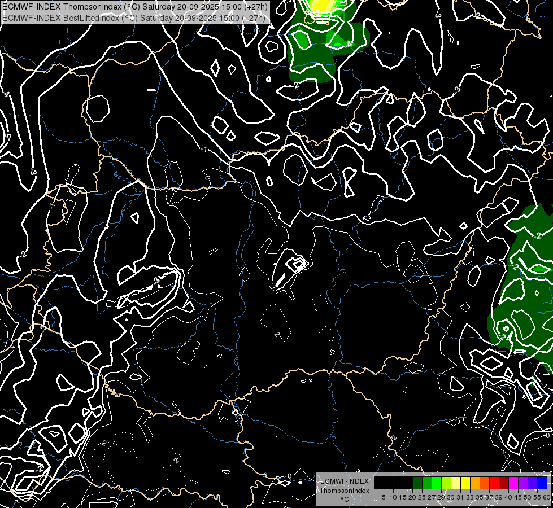The width and height of the screenshot is (553, 508).
Task: Click the magenta 40-45 legend swatch
Action: coord(513,483)
